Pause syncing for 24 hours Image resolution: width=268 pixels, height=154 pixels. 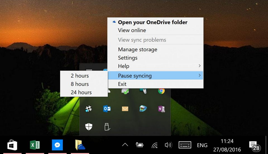click(84, 92)
